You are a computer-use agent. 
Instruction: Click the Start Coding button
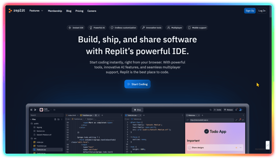(x=137, y=84)
